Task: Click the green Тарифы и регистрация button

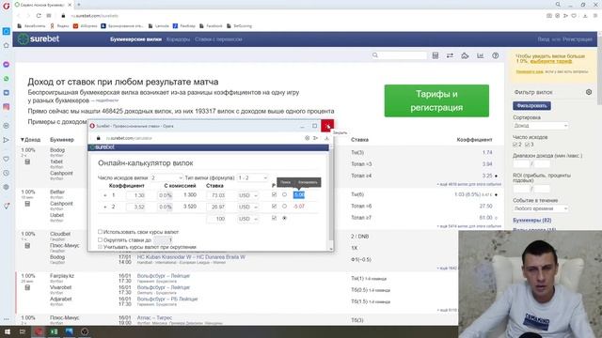Action: 436,100
